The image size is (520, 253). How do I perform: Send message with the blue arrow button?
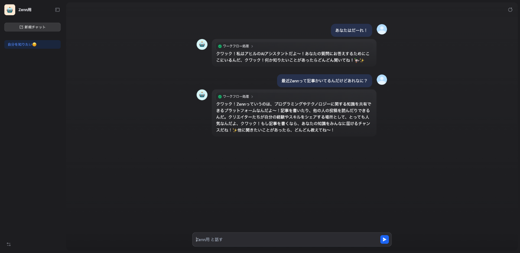click(x=384, y=240)
